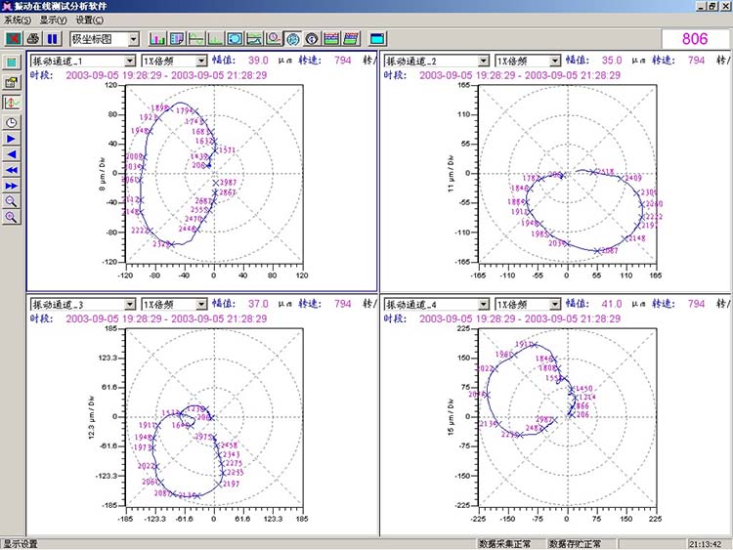The width and height of the screenshot is (733, 550).
Task: Select the bar chart view icon
Action: [157, 39]
